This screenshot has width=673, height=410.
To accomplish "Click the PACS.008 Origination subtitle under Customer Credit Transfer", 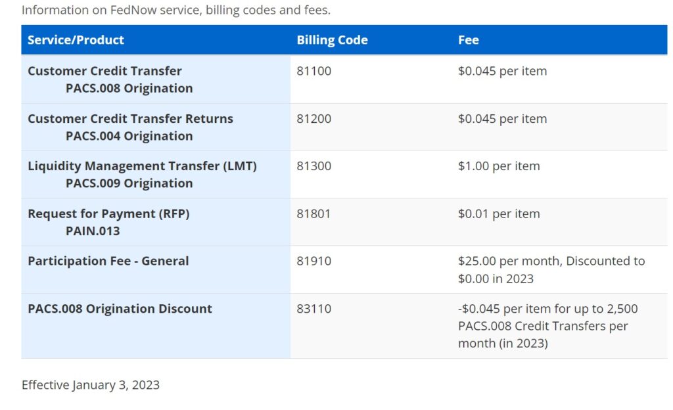I will pos(129,88).
